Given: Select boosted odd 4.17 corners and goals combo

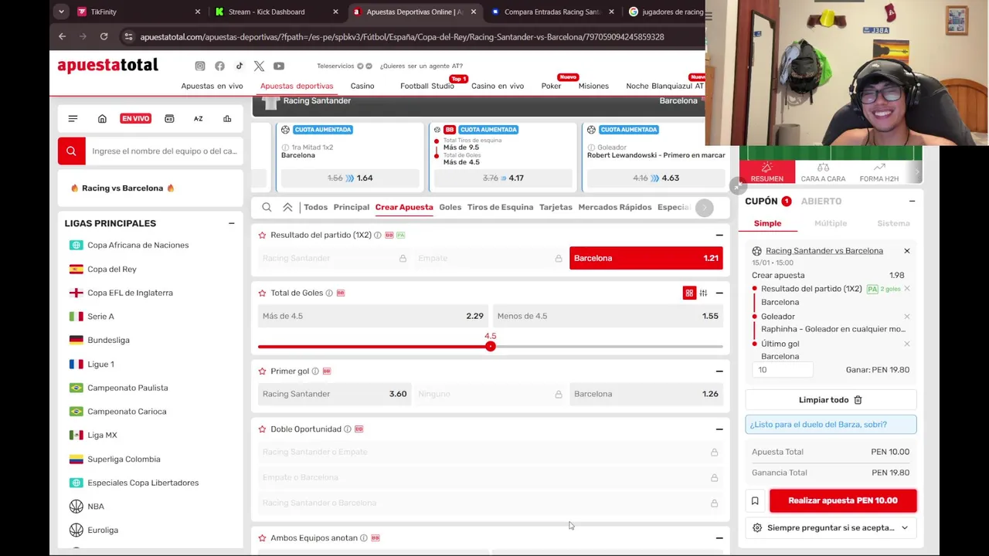Looking at the screenshot, I should 504,178.
